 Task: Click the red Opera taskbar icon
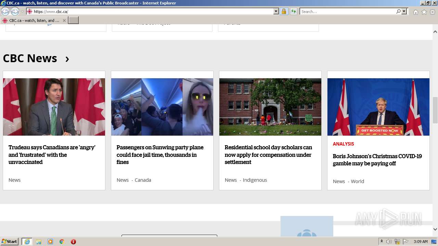tap(73, 242)
